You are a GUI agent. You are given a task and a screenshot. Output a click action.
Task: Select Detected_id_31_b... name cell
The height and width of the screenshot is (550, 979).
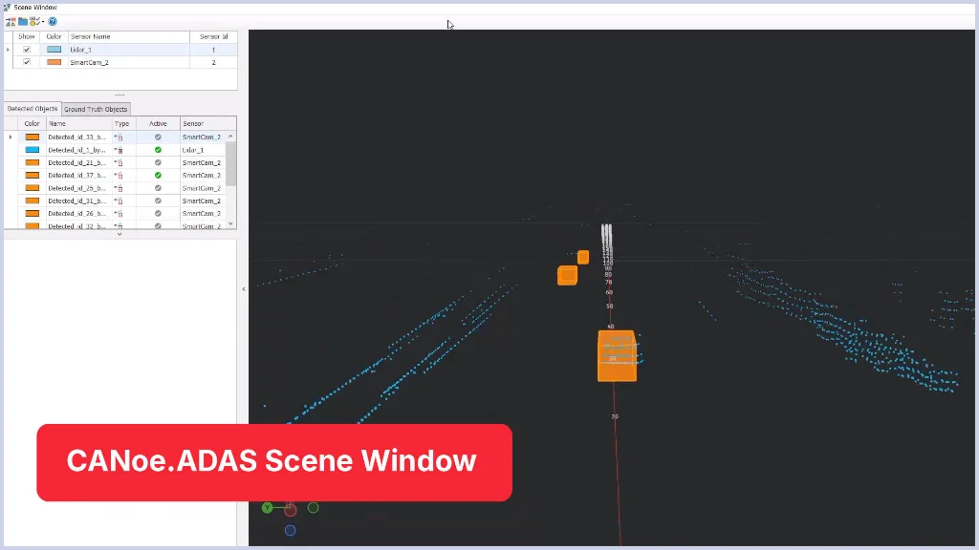point(79,201)
